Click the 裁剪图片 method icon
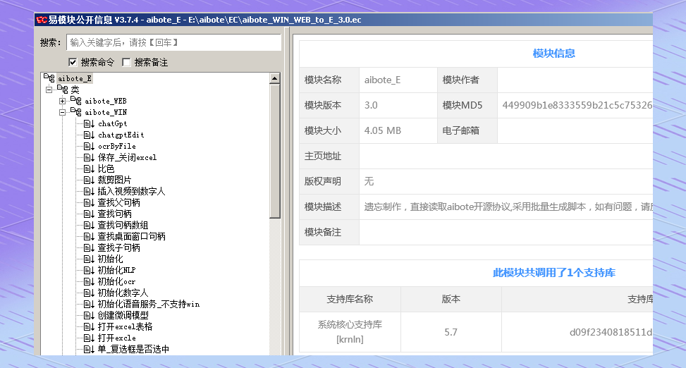 90,180
